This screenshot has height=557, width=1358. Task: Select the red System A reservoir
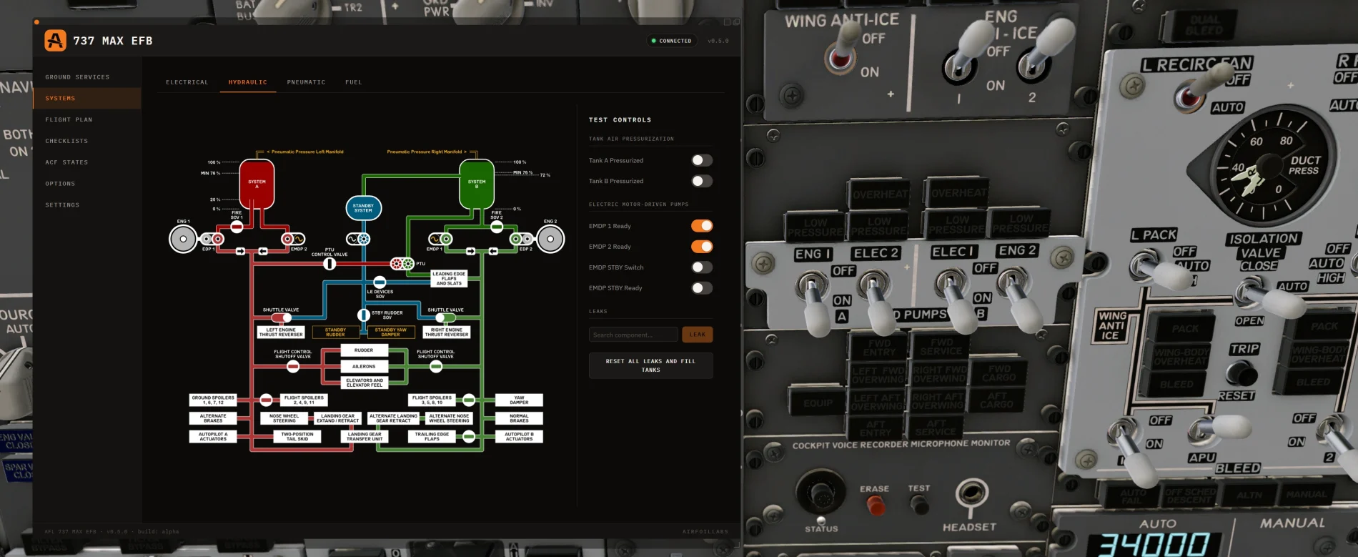coord(257,183)
